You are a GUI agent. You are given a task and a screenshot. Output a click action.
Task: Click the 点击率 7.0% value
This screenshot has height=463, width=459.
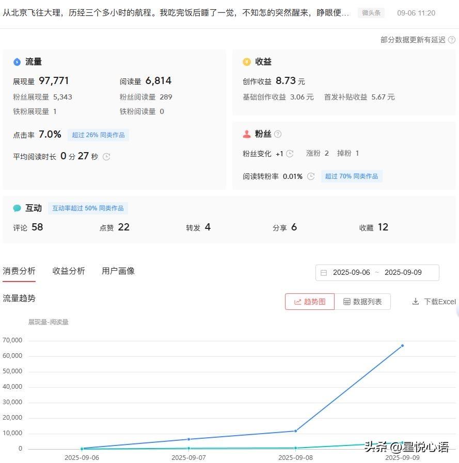pyautogui.click(x=50, y=135)
